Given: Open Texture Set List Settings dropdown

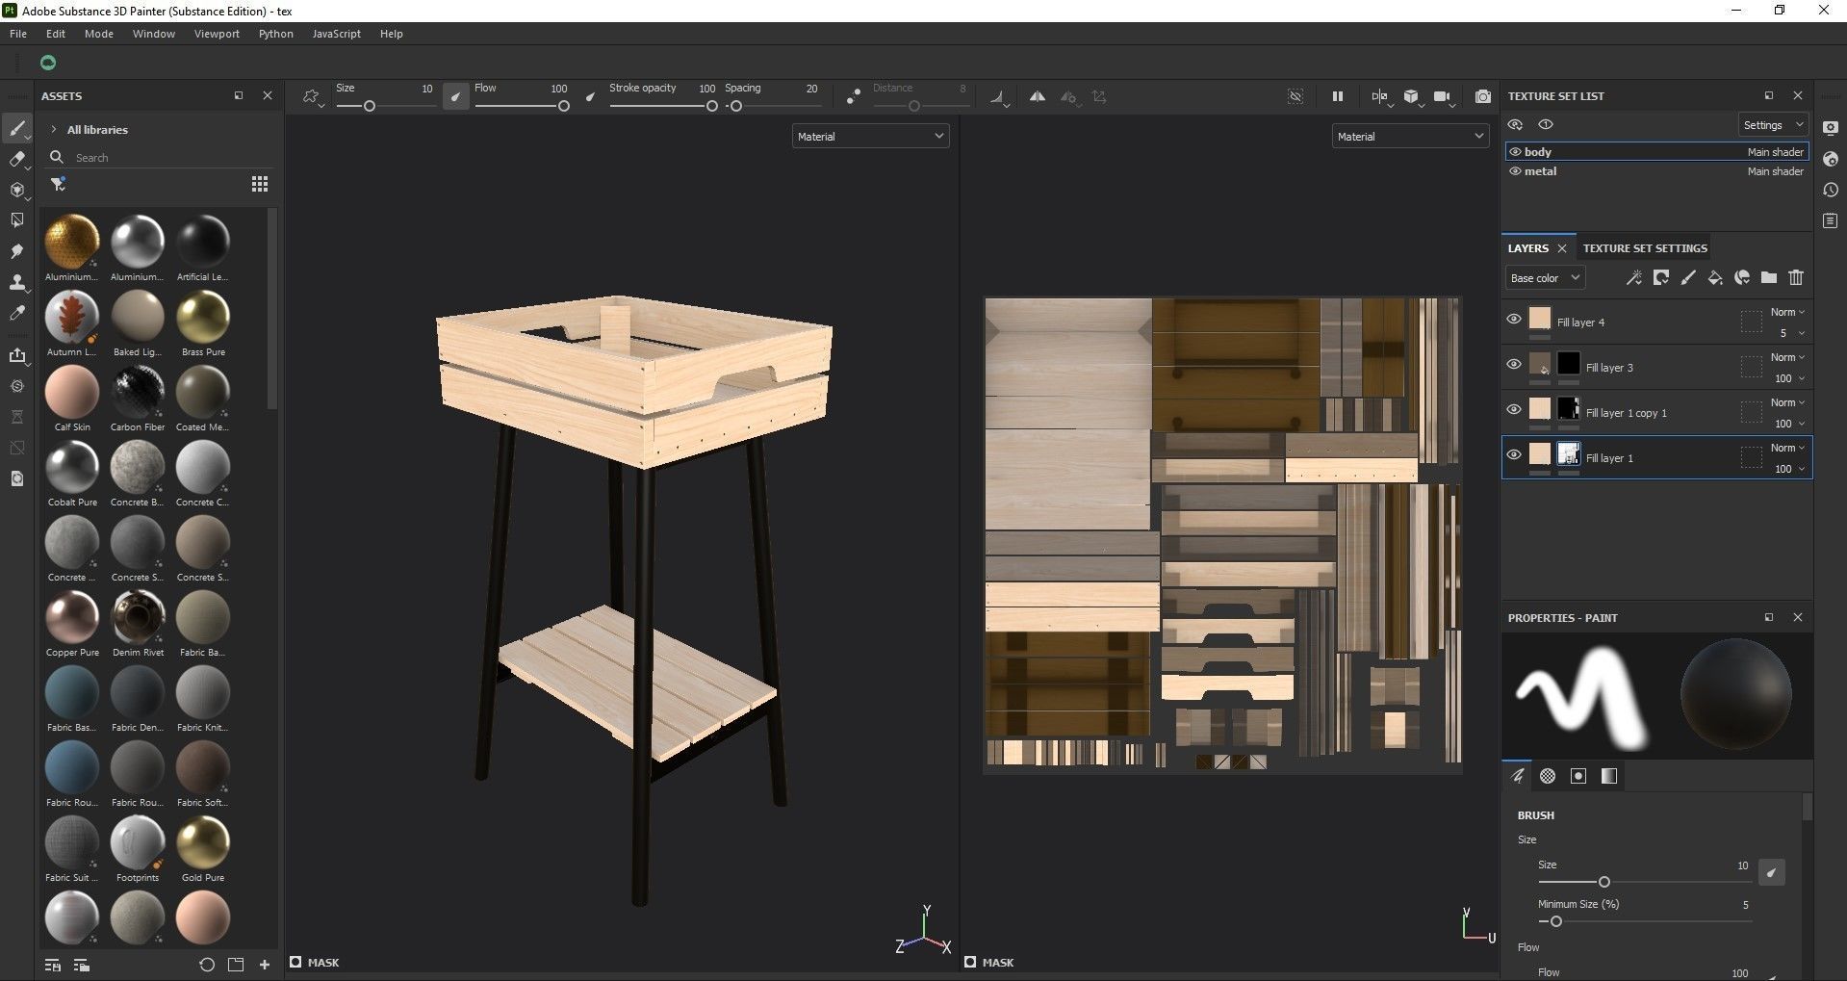Looking at the screenshot, I should tap(1773, 125).
